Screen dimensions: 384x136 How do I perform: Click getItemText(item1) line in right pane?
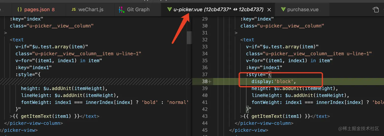click(285, 116)
